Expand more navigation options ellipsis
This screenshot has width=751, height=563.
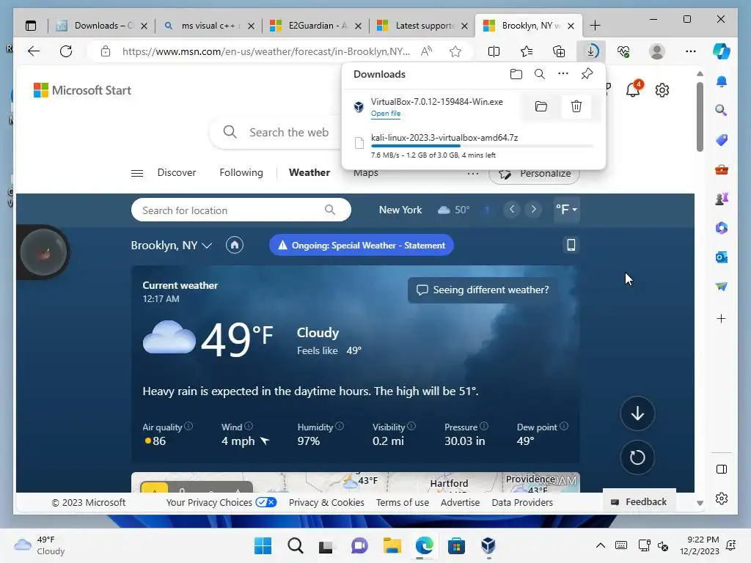pyautogui.click(x=473, y=173)
